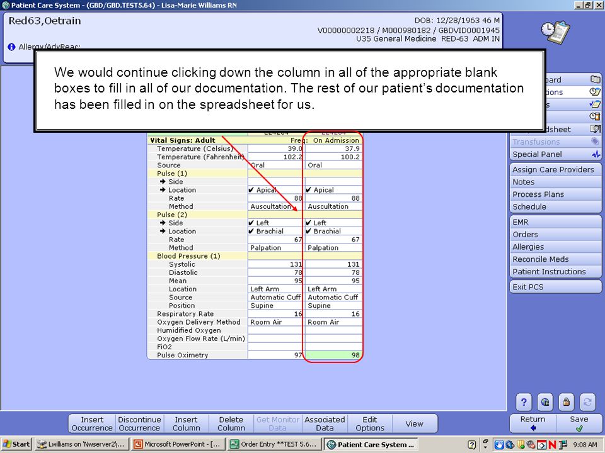Viewport: 605px width, 453px height.
Task: Toggle checked Left in On Admission column
Action: (333, 223)
